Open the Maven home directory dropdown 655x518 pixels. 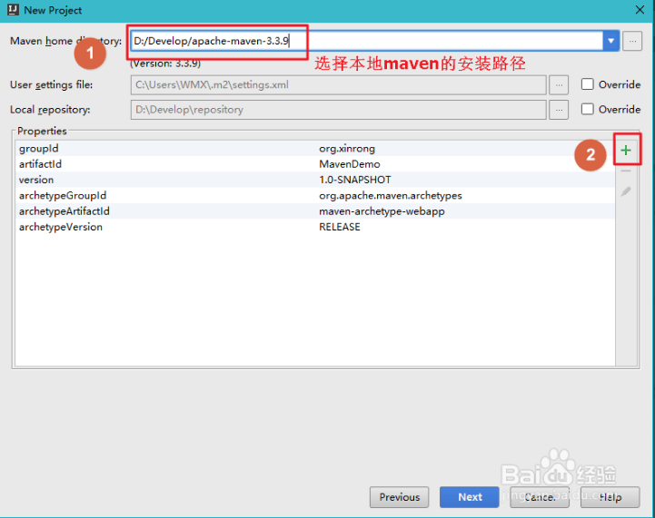(610, 41)
